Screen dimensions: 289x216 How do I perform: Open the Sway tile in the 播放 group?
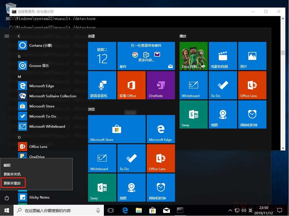pyautogui.click(x=194, y=114)
